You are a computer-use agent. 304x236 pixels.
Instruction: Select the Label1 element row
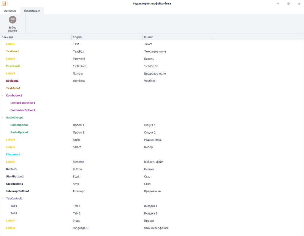coord(10,44)
